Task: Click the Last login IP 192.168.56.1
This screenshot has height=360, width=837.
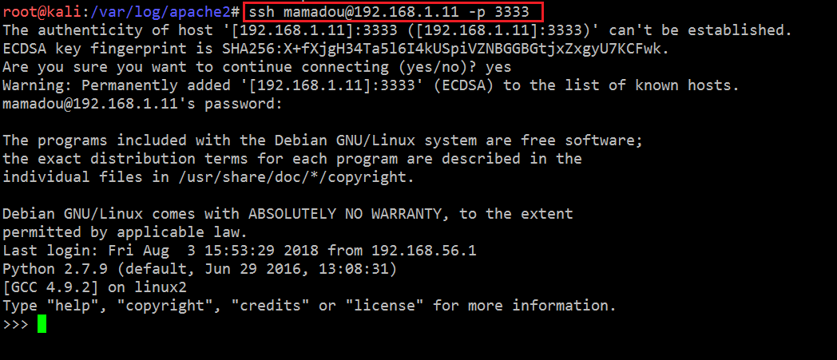Action: pyautogui.click(x=424, y=251)
